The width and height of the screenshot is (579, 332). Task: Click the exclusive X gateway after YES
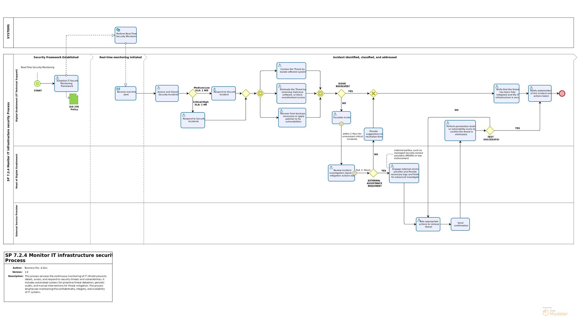point(373,93)
